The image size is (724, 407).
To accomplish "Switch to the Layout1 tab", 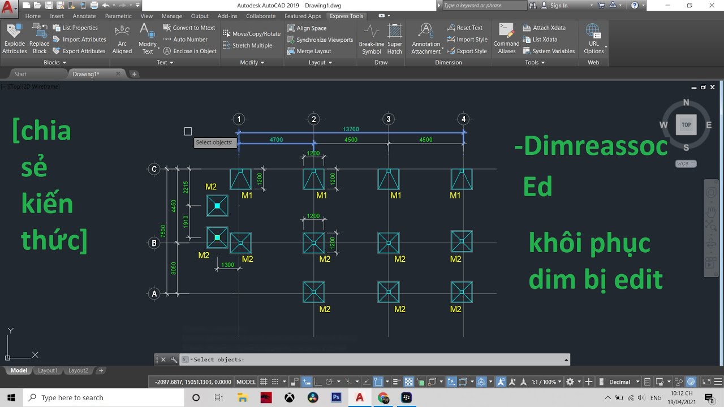I will point(48,370).
